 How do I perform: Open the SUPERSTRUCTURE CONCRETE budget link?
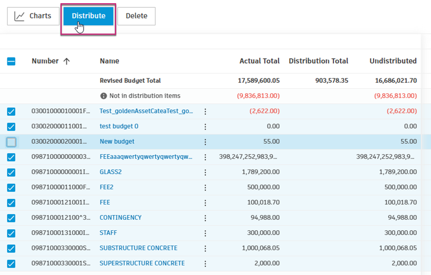142,263
